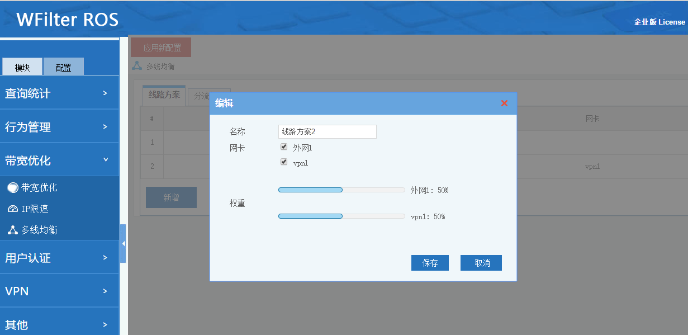Open the 线路方案 tab
Viewport: 688px width, 335px height.
coord(164,95)
